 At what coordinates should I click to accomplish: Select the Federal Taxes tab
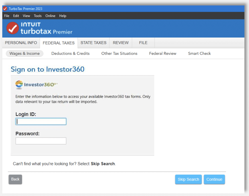point(58,42)
